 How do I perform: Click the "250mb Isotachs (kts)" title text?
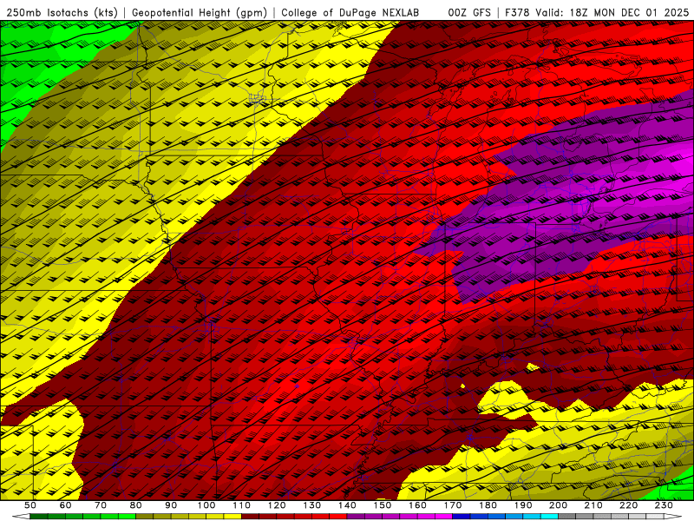point(62,12)
